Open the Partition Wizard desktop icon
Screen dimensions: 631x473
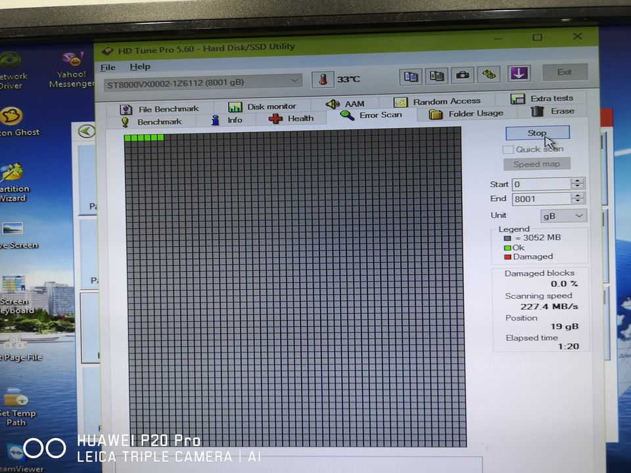click(x=12, y=181)
